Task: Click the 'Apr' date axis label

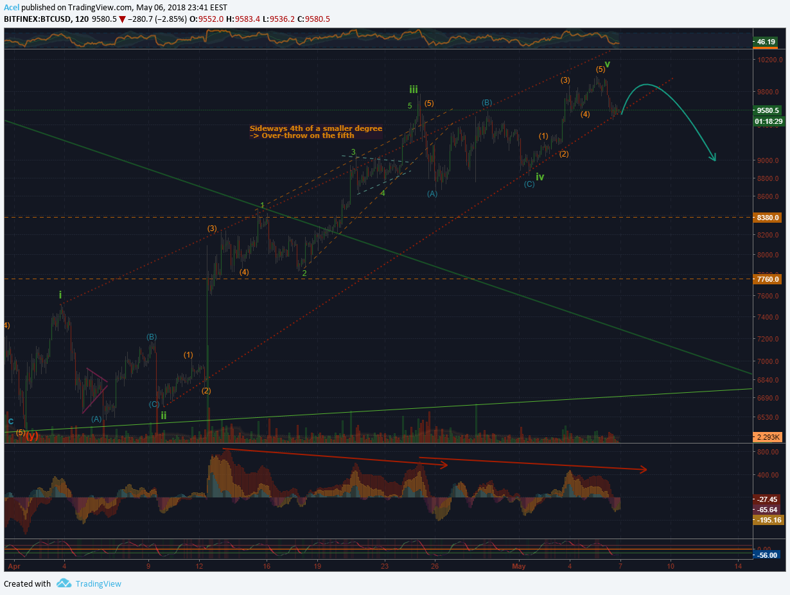Action: coord(13,567)
